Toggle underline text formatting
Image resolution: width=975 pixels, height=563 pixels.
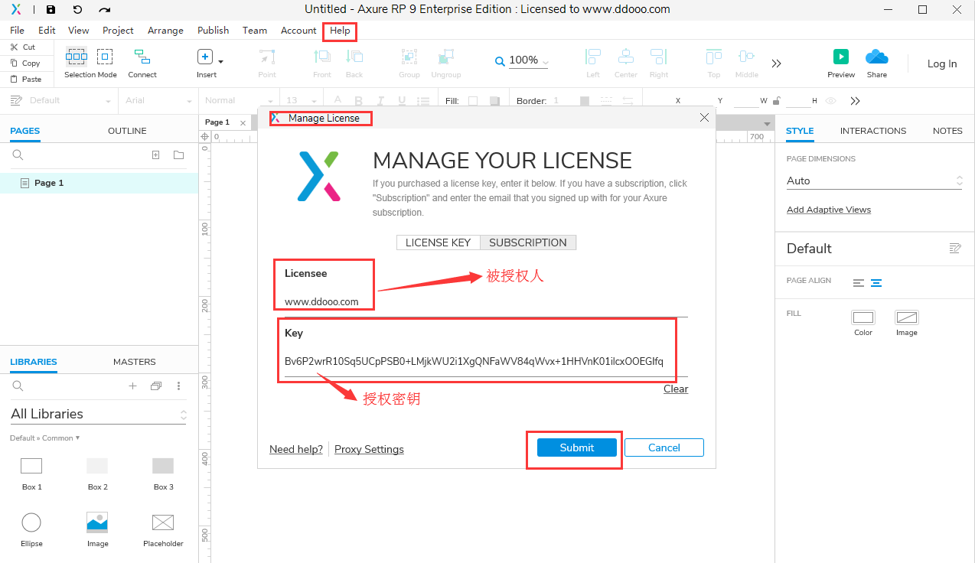tap(400, 100)
